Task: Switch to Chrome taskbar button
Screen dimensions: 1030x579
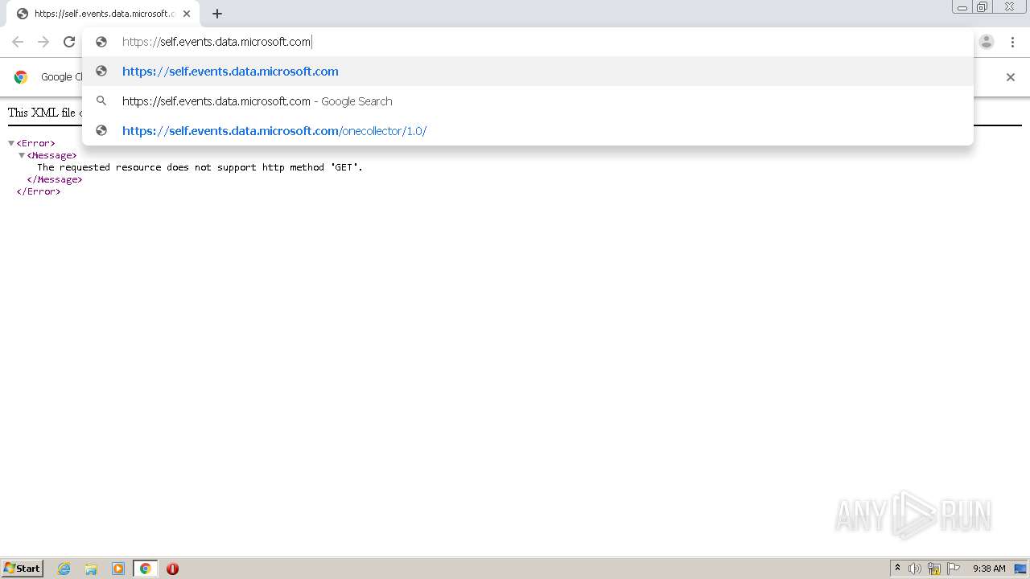Action: [145, 569]
